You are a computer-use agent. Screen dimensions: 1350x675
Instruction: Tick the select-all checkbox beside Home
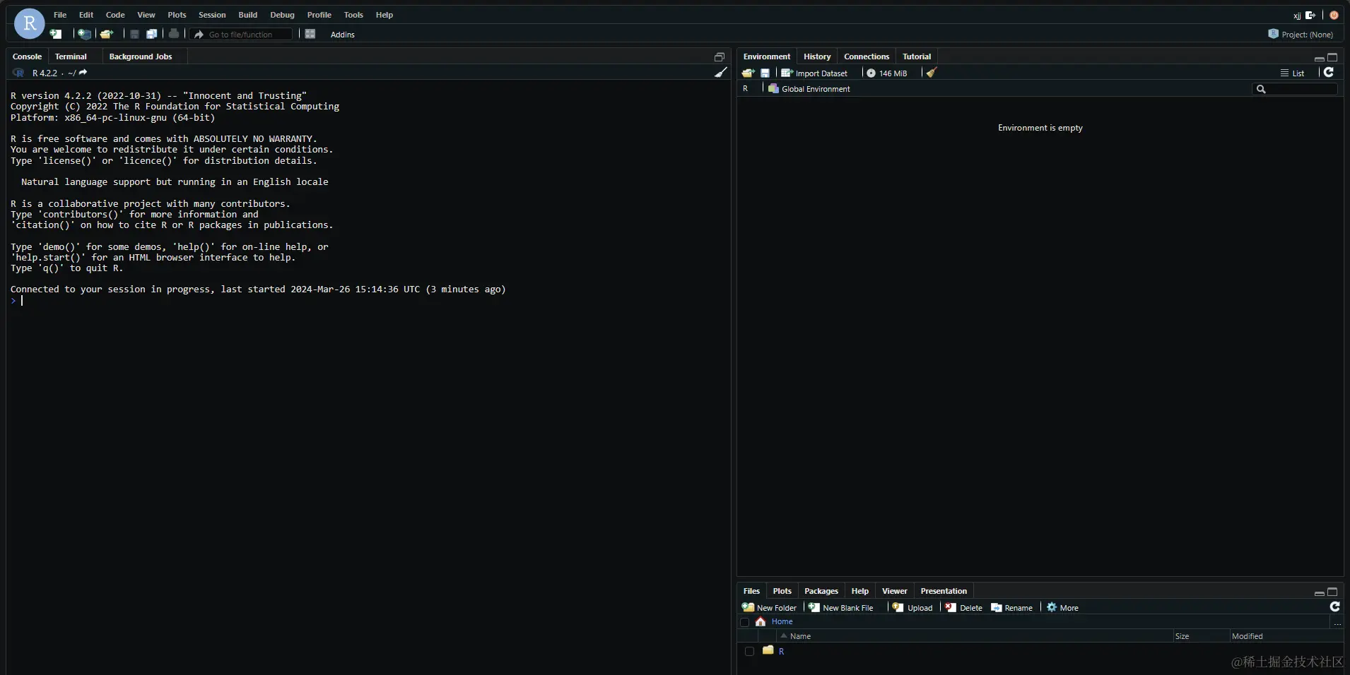pos(744,622)
